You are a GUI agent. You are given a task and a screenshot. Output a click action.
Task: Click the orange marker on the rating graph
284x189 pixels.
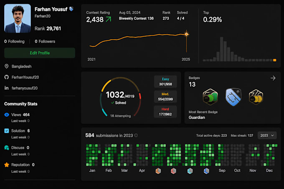(186, 34)
